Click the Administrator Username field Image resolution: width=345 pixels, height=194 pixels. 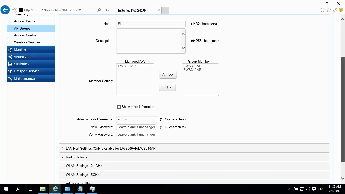(x=136, y=119)
